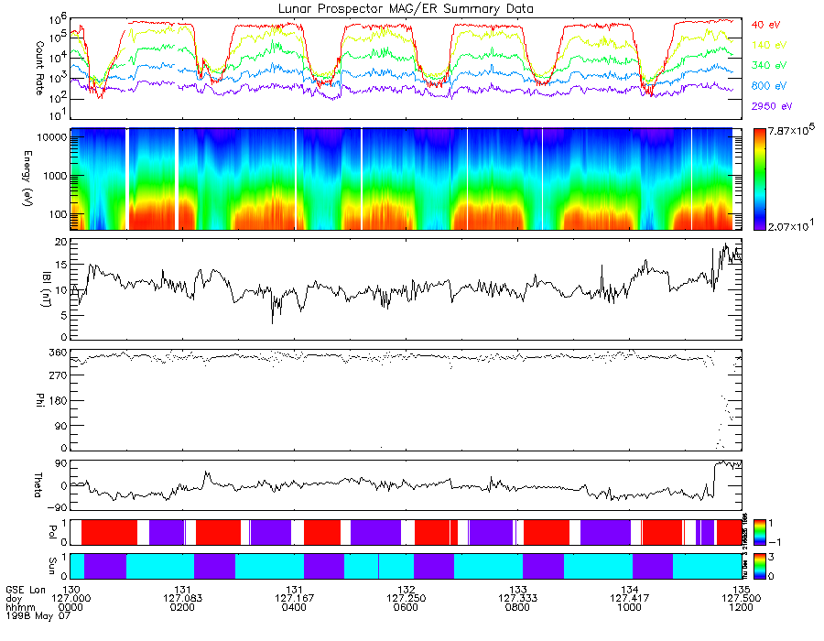This screenshot has width=824, height=641.
Task: Click the green '340 eV' legend label
Action: coord(769,65)
